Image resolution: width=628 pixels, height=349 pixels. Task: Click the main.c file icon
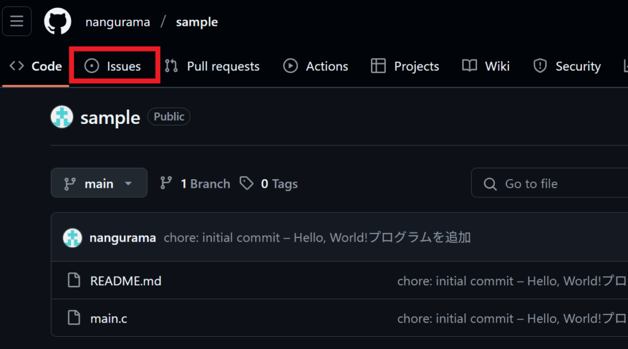click(74, 318)
